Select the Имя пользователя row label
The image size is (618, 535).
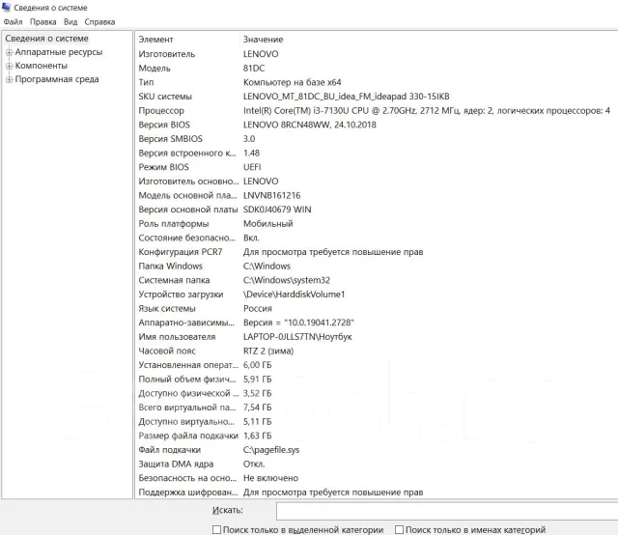[x=177, y=337]
